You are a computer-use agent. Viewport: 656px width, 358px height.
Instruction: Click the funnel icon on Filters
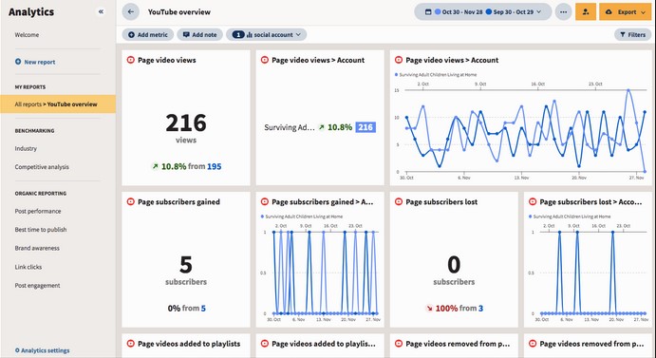623,35
